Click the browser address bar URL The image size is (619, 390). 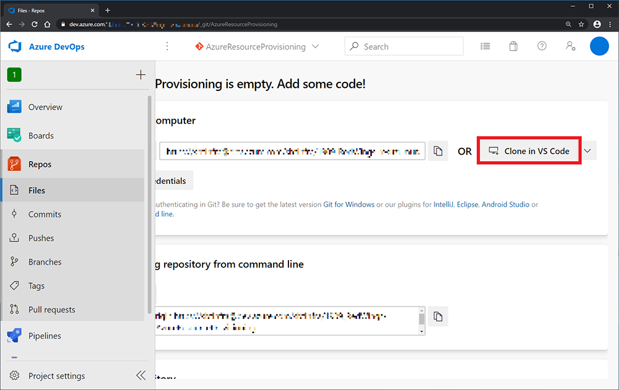pos(173,25)
